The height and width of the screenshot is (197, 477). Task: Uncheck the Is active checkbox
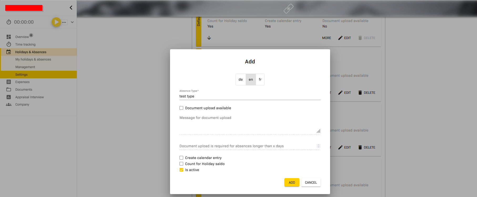(x=181, y=170)
